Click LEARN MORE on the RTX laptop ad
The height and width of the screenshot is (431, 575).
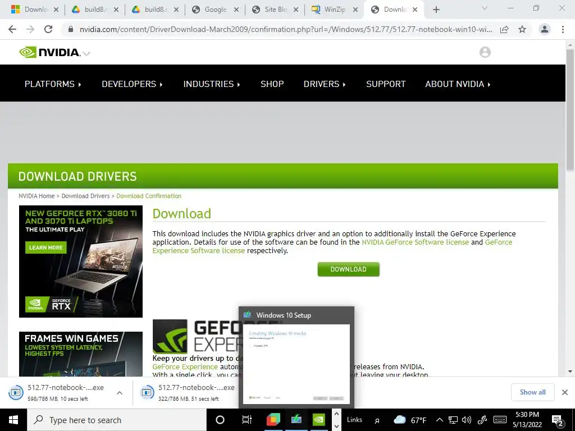coord(46,247)
